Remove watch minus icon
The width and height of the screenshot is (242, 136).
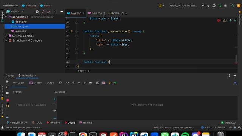coord(54,105)
